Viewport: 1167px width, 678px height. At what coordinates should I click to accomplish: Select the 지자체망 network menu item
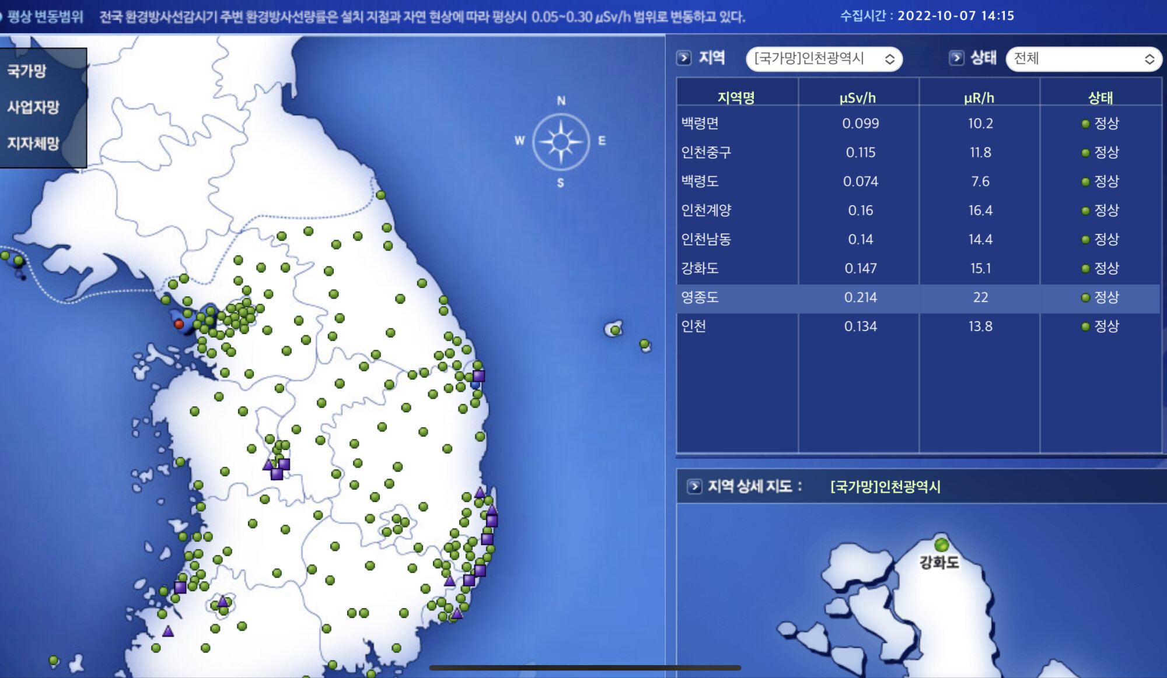[33, 143]
